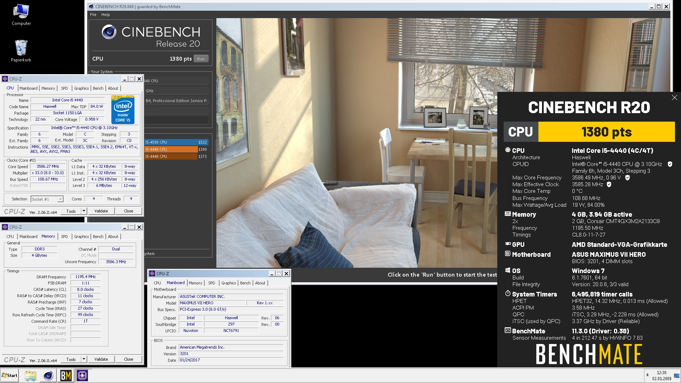Open the Socket #1 selection dropdown

[x=47, y=199]
